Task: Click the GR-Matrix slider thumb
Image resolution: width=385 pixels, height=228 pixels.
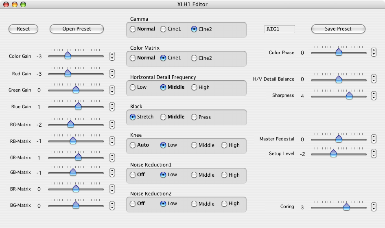Action: (78, 157)
